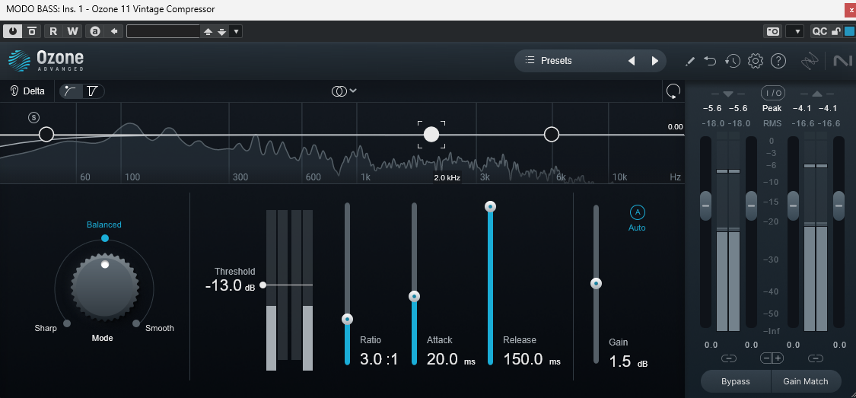856x398 pixels.
Task: Click the Gain slider handle
Action: click(596, 283)
